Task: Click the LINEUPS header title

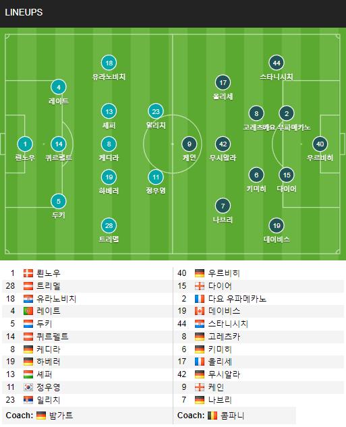Action: (x=24, y=13)
